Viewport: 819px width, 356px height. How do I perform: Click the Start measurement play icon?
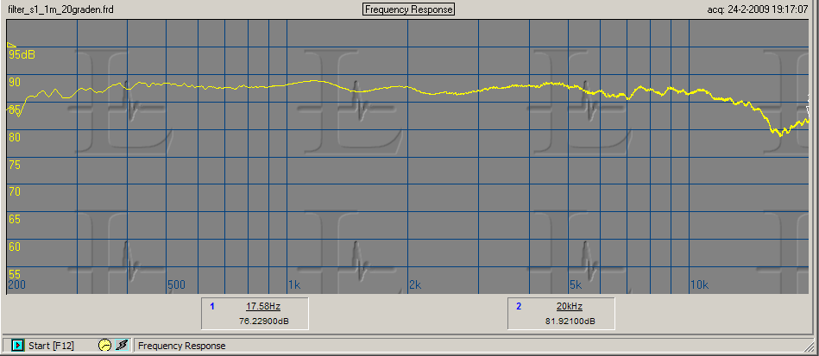point(18,345)
